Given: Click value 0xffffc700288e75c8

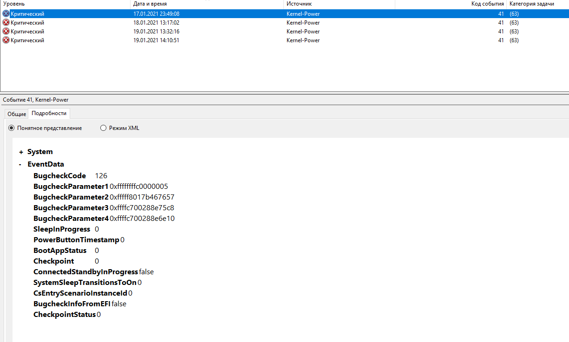Looking at the screenshot, I should [x=142, y=208].
